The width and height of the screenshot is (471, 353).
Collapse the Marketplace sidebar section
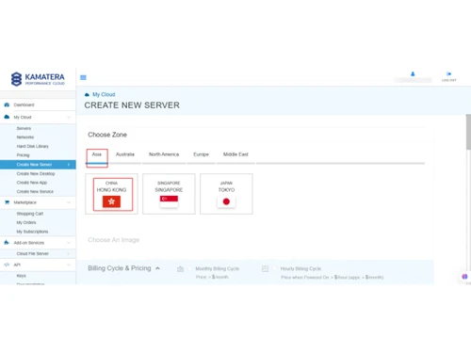69,202
